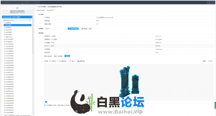The image size is (216, 116).
Task: Click the blue magnifier search button
Action: point(73,29)
